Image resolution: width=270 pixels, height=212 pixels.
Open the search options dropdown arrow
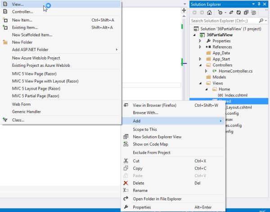point(266,21)
